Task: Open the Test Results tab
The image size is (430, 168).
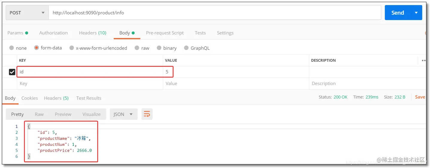Action: point(89,98)
